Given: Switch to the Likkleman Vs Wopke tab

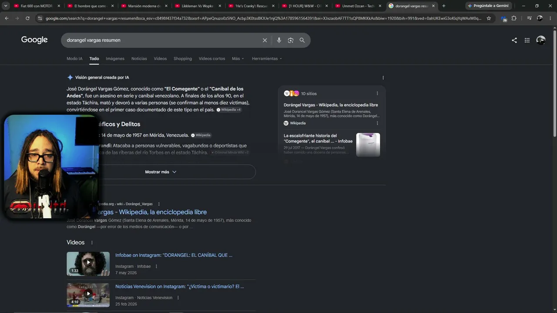Looking at the screenshot, I should pyautogui.click(x=198, y=6).
